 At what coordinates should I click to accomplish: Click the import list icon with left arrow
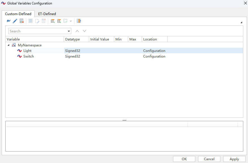point(53,21)
